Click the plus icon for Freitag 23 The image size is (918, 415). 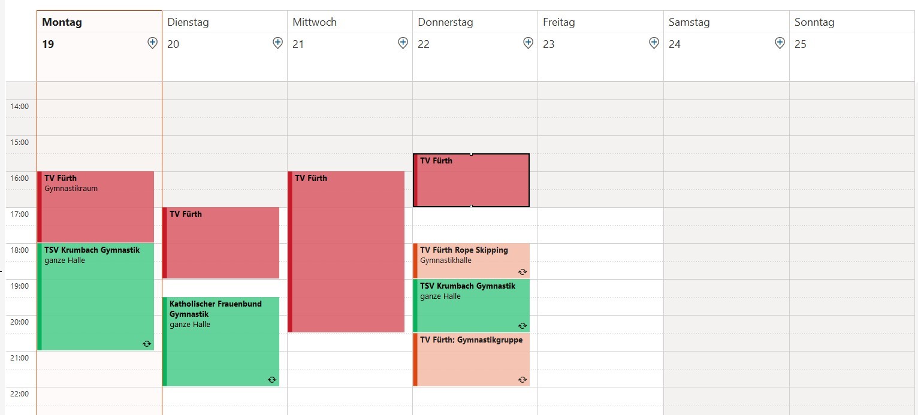[x=654, y=43]
